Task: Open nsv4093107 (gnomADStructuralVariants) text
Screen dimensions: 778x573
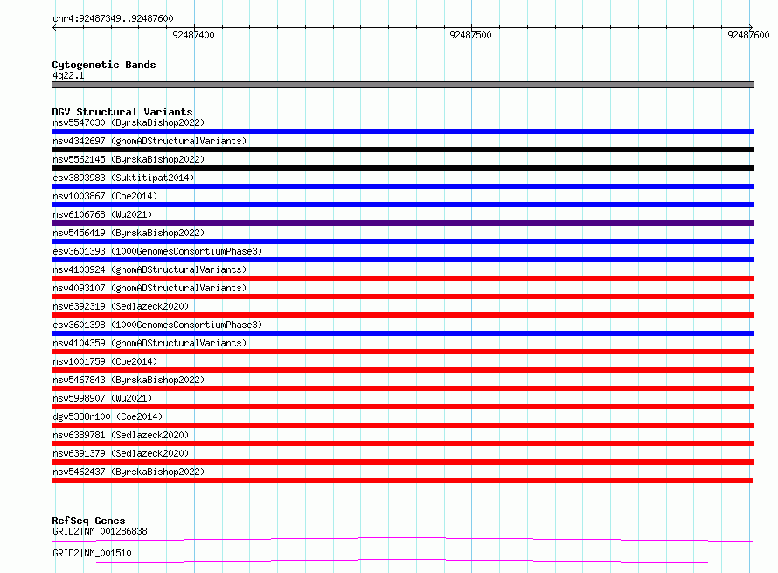Action: pyautogui.click(x=149, y=288)
